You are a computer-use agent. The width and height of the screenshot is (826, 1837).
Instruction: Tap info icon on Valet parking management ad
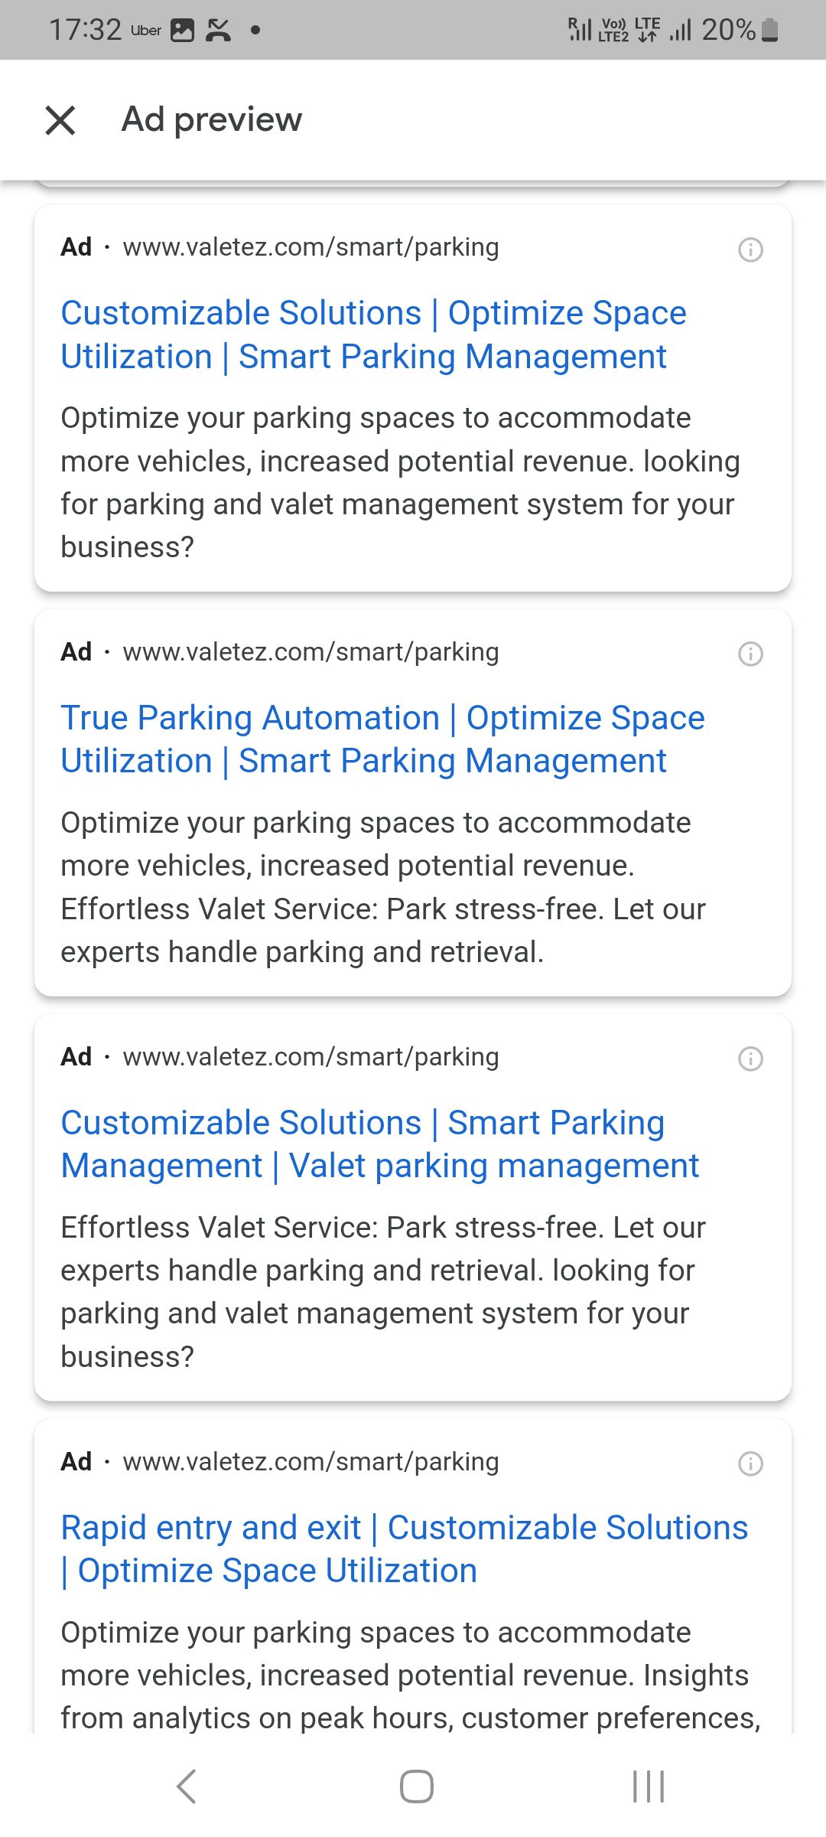click(x=750, y=1059)
